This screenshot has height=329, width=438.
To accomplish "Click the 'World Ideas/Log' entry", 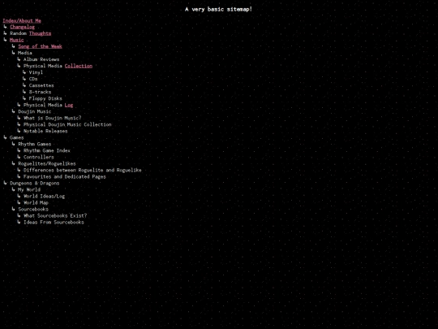I will [44, 197].
